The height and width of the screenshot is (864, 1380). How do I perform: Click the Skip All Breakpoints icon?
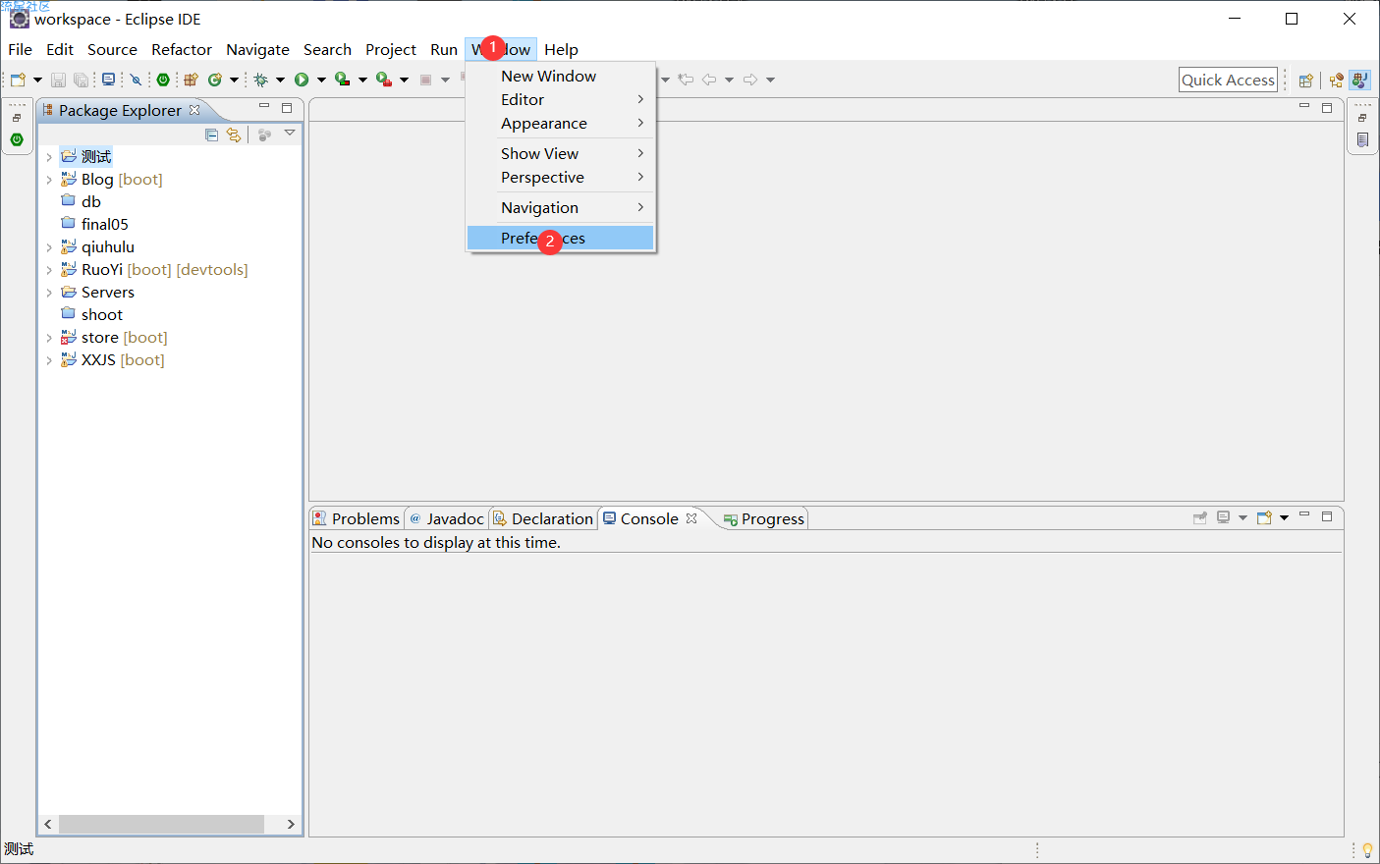[x=136, y=80]
